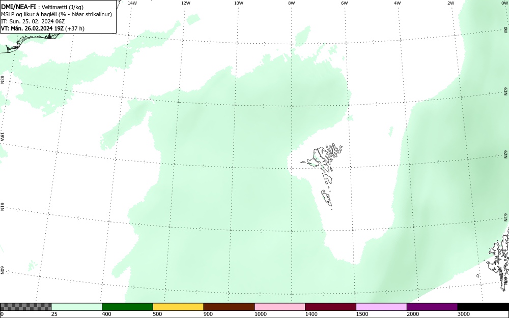The image size is (509, 318).
Task: Click the legend value 1400
Action: click(311, 314)
